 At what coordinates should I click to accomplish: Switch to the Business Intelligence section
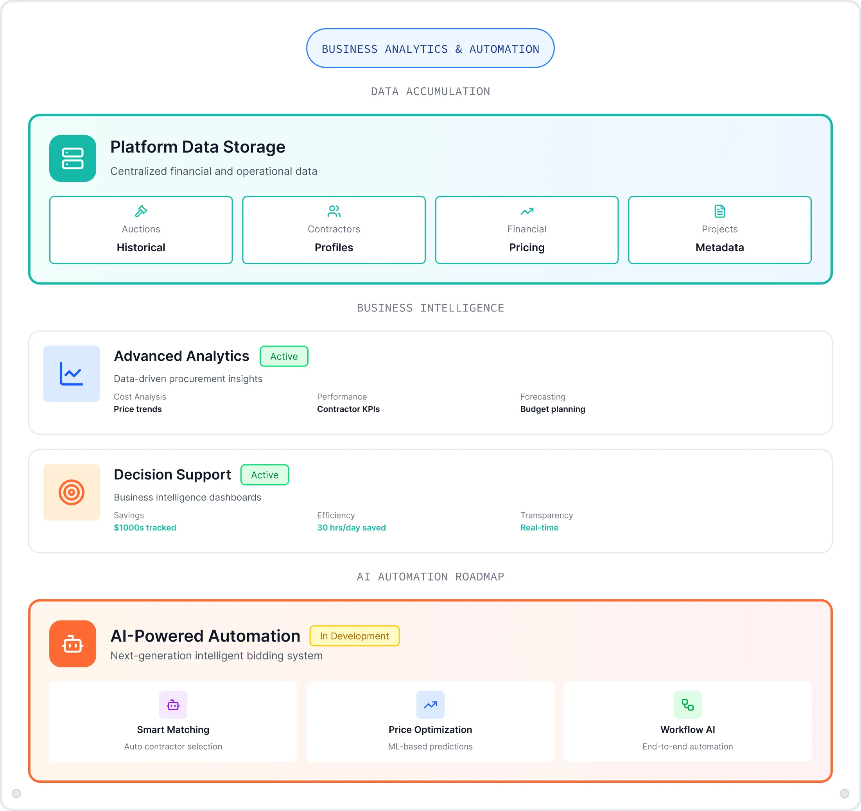click(x=430, y=308)
